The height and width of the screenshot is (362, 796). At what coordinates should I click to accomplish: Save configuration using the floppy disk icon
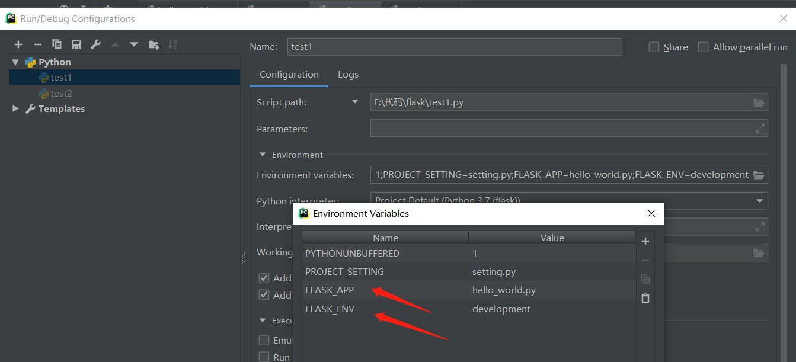pyautogui.click(x=76, y=44)
